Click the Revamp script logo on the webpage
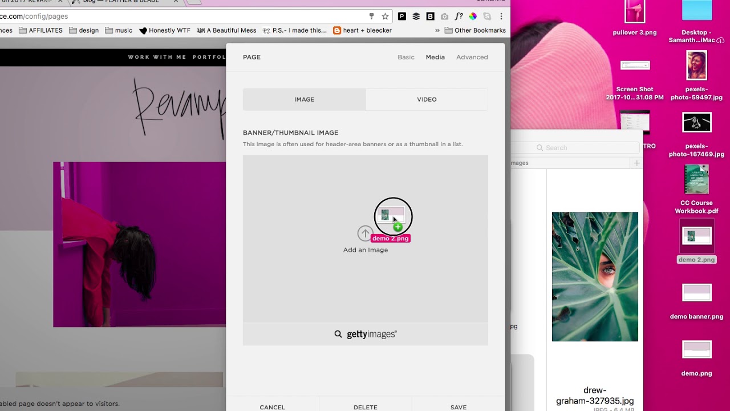730x411 pixels. coord(179,108)
